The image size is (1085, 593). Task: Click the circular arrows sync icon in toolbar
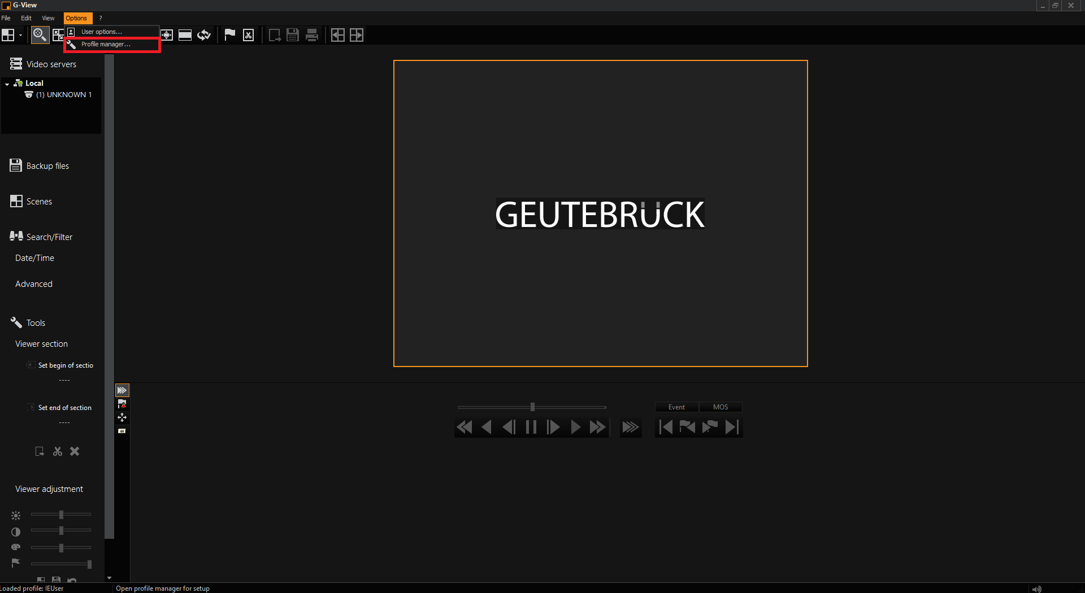(204, 35)
